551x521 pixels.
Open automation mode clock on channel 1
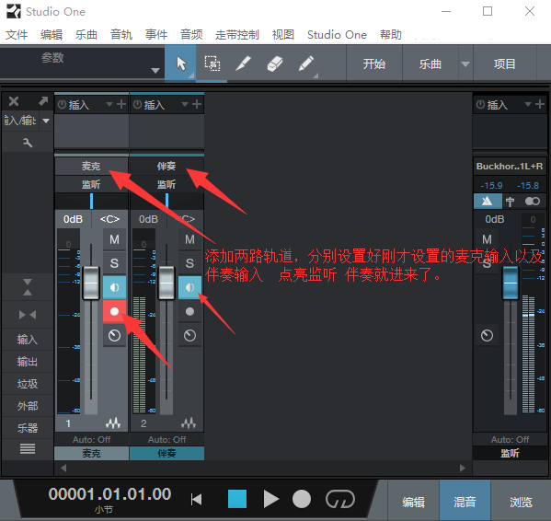pyautogui.click(x=114, y=335)
